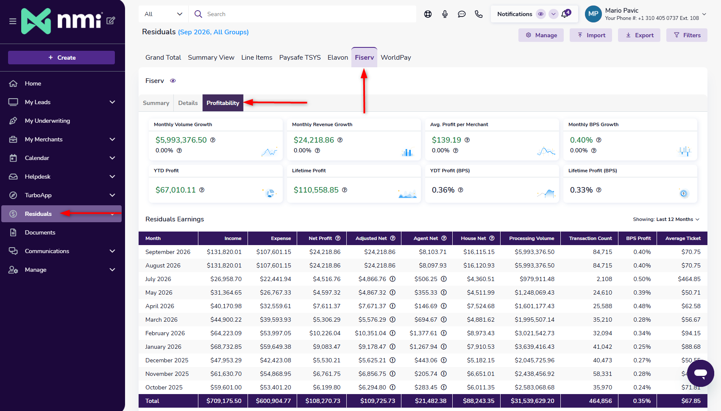Viewport: 721px width, 411px height.
Task: Click info icon beside House Net header
Action: coord(492,238)
